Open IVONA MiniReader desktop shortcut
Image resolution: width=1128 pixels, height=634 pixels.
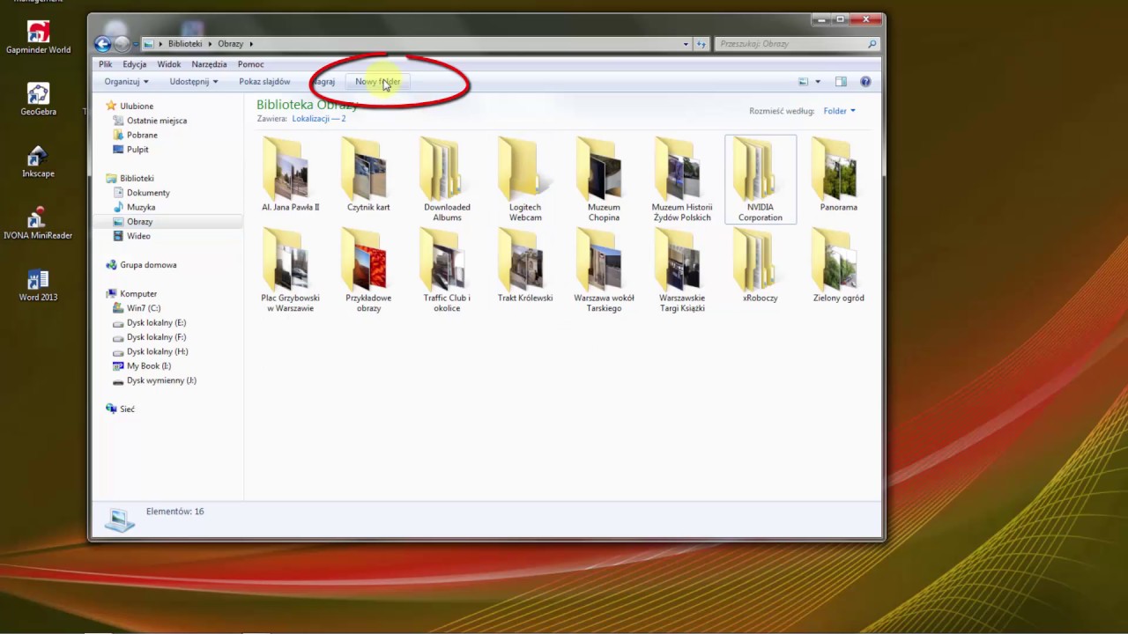38,223
